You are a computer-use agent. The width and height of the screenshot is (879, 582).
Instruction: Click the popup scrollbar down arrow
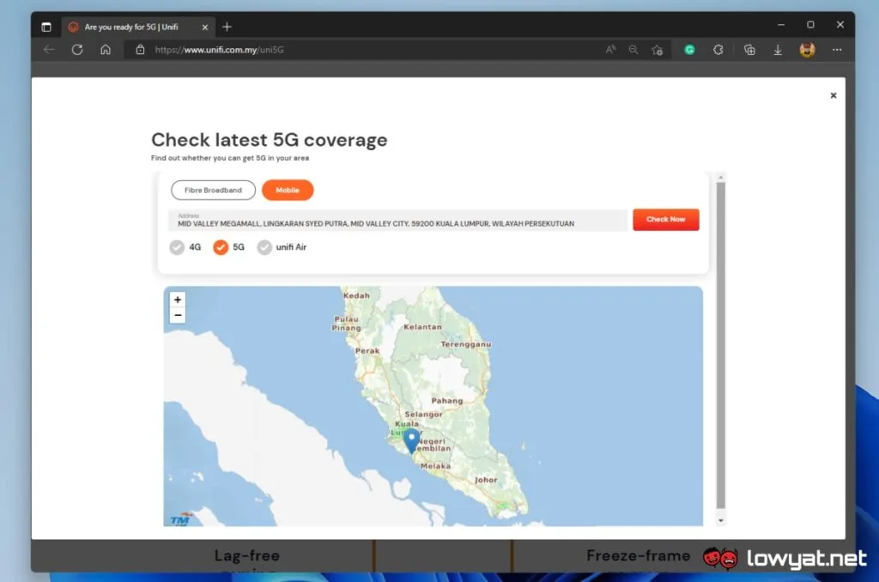pyautogui.click(x=721, y=521)
